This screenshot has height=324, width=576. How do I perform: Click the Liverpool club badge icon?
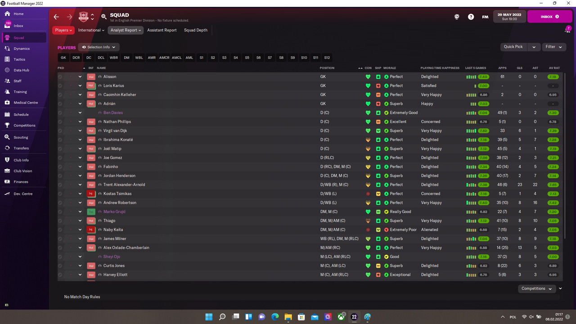84,17
